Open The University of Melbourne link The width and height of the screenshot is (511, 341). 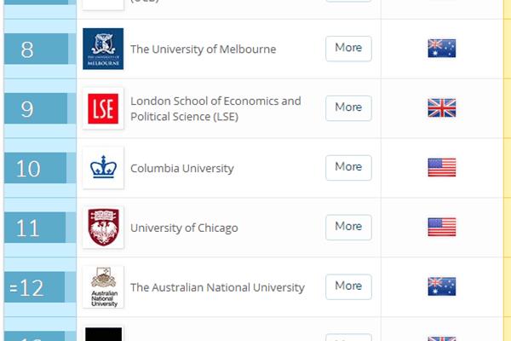(x=203, y=49)
